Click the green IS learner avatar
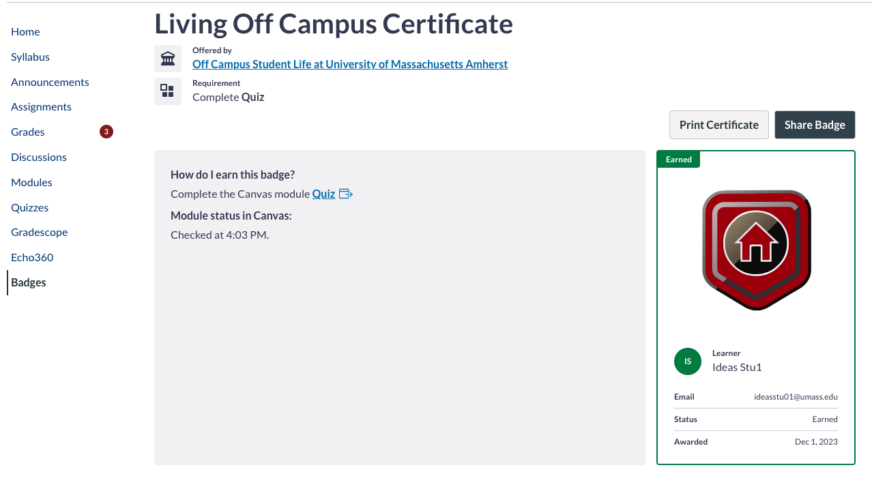This screenshot has height=491, width=872. click(x=687, y=361)
